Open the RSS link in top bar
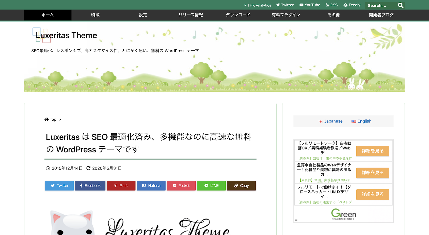Viewport: 429px width, 235px height. [x=332, y=5]
